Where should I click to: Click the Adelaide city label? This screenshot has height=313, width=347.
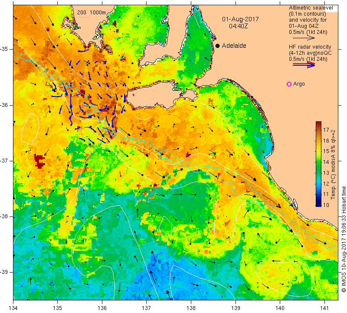(x=234, y=46)
